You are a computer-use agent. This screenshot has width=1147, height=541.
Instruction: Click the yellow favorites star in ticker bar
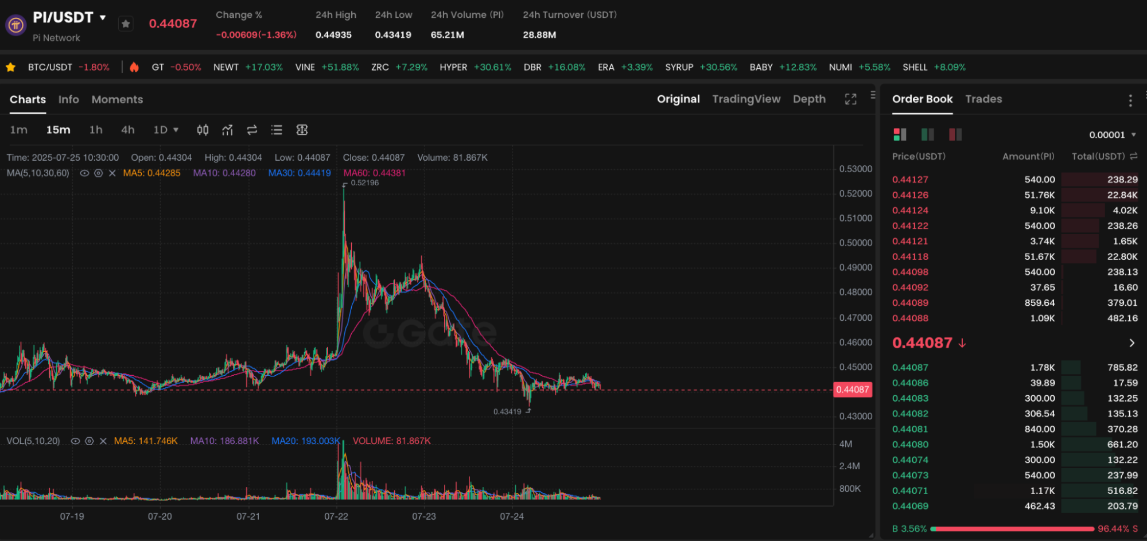pos(10,67)
